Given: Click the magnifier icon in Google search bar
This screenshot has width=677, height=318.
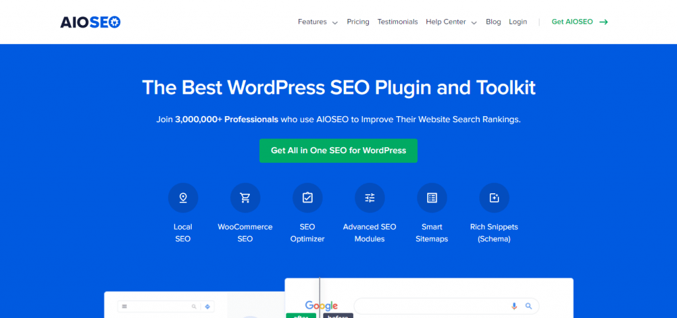Looking at the screenshot, I should (528, 306).
